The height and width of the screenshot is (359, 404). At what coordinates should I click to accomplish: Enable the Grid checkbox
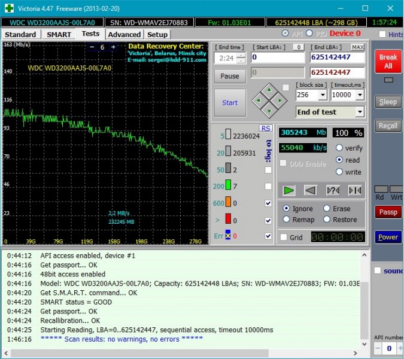(284, 237)
